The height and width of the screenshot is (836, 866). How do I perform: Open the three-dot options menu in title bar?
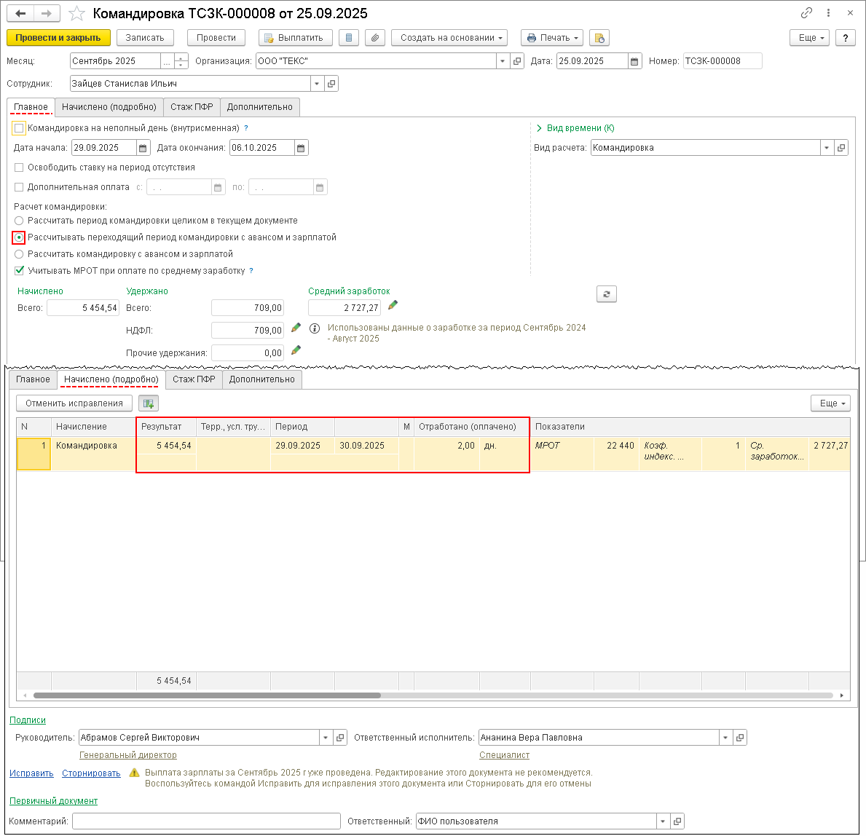pyautogui.click(x=828, y=12)
